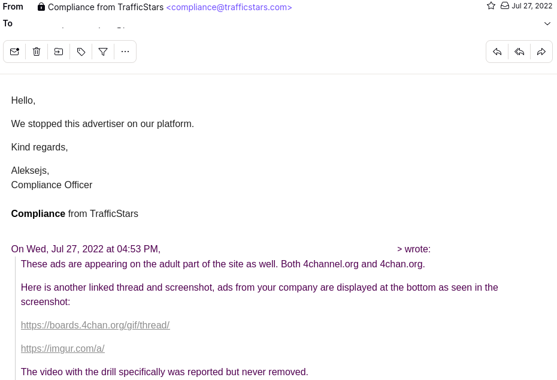This screenshot has width=557, height=380.
Task: Expand the recipient details chevron
Action: (547, 23)
